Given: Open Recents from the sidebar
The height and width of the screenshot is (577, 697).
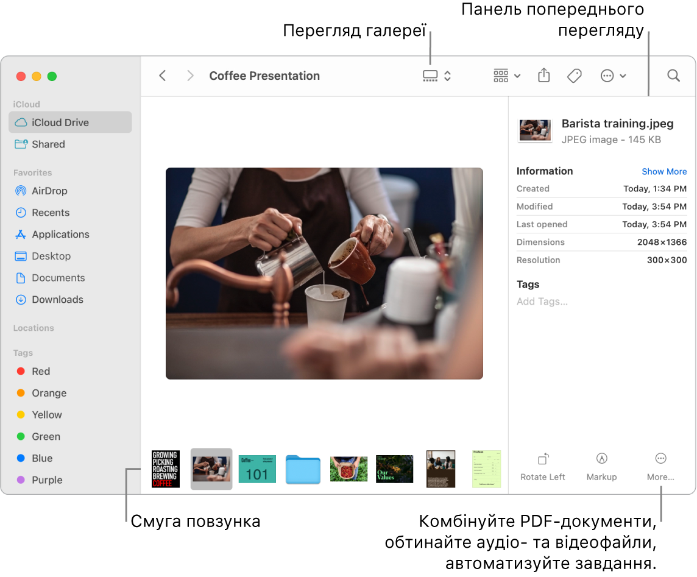Looking at the screenshot, I should 48,212.
